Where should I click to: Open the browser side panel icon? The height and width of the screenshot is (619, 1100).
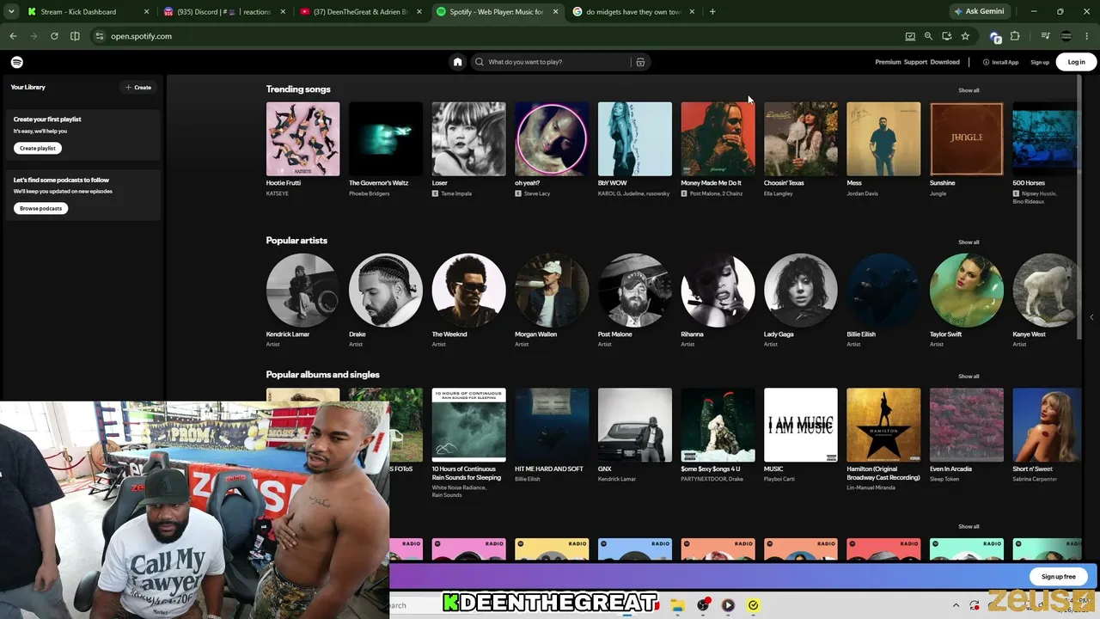pyautogui.click(x=75, y=36)
